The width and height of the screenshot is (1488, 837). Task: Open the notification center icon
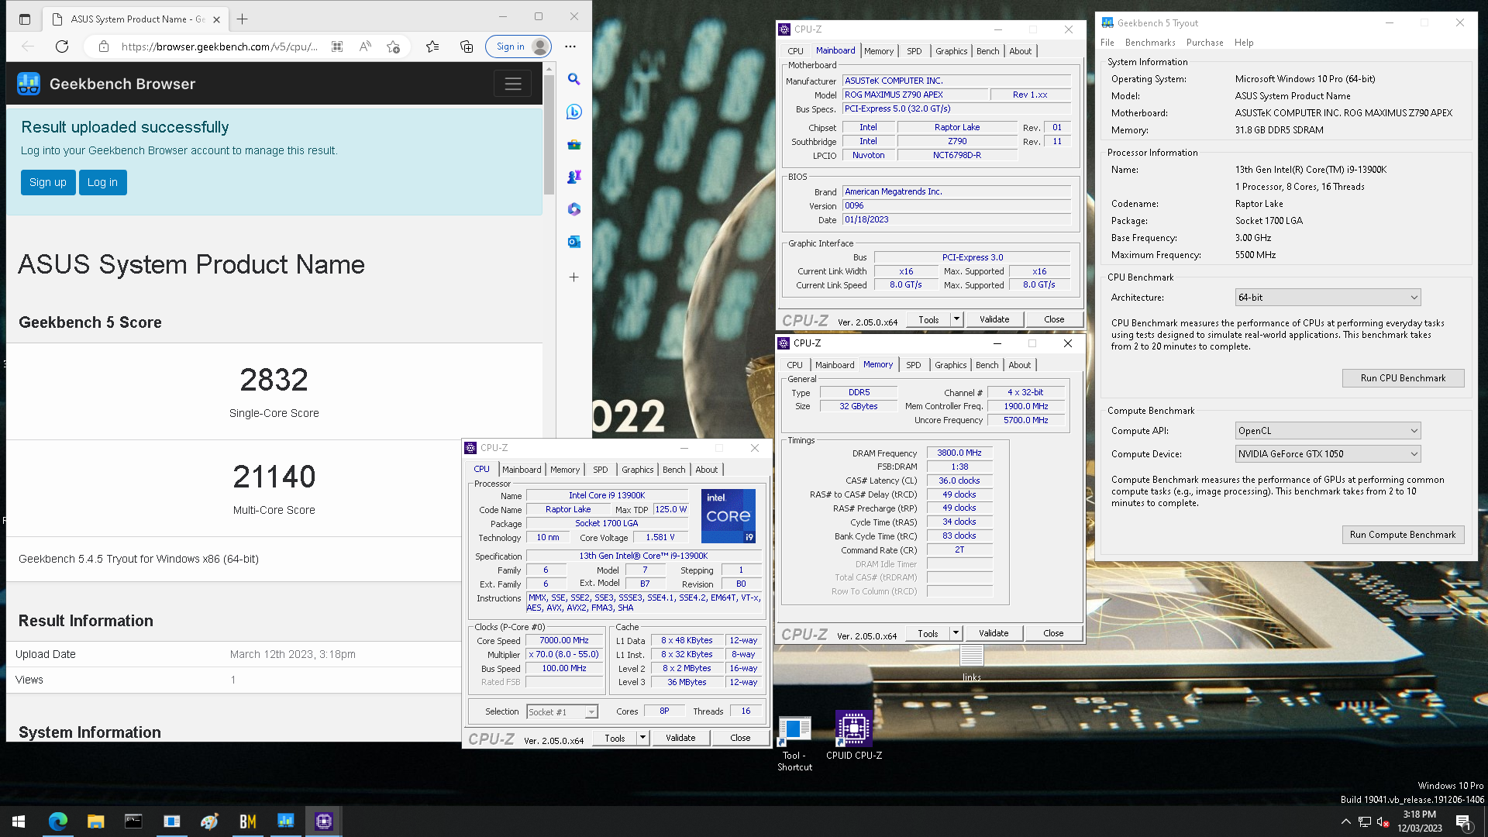[x=1463, y=821]
